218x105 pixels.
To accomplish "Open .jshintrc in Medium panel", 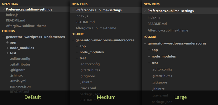I will (x=86, y=82).
